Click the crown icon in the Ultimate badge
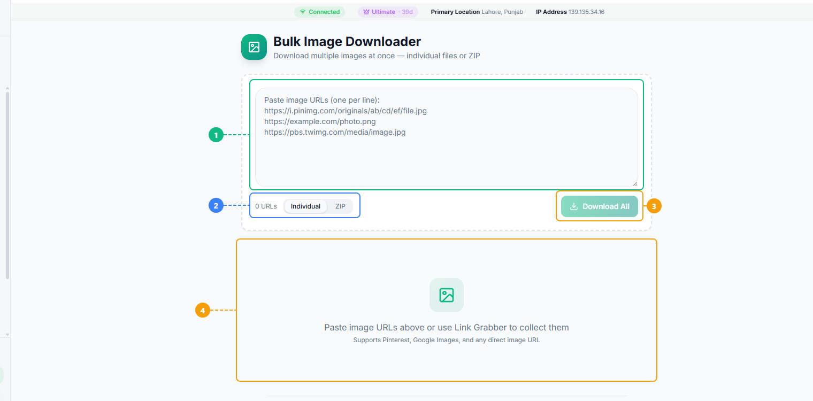This screenshot has width=813, height=401. 366,12
